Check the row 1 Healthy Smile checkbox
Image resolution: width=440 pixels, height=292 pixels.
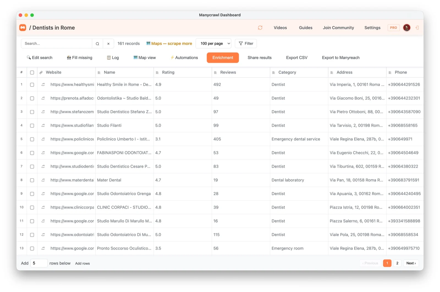point(32,85)
